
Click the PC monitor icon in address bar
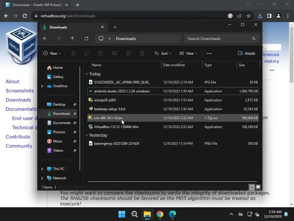click(101, 39)
